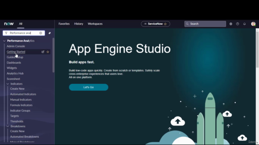Viewport: 259px width, 145px height.
Task: Open the help question mark icon
Action: 238,24
